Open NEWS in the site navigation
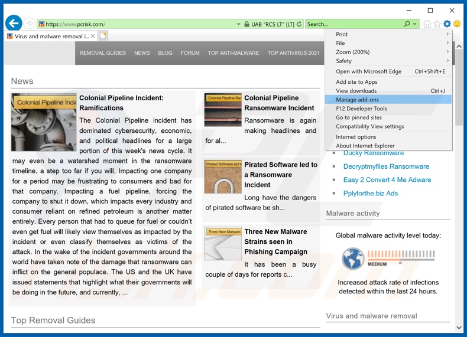Image resolution: width=467 pixels, height=337 pixels. pos(142,53)
